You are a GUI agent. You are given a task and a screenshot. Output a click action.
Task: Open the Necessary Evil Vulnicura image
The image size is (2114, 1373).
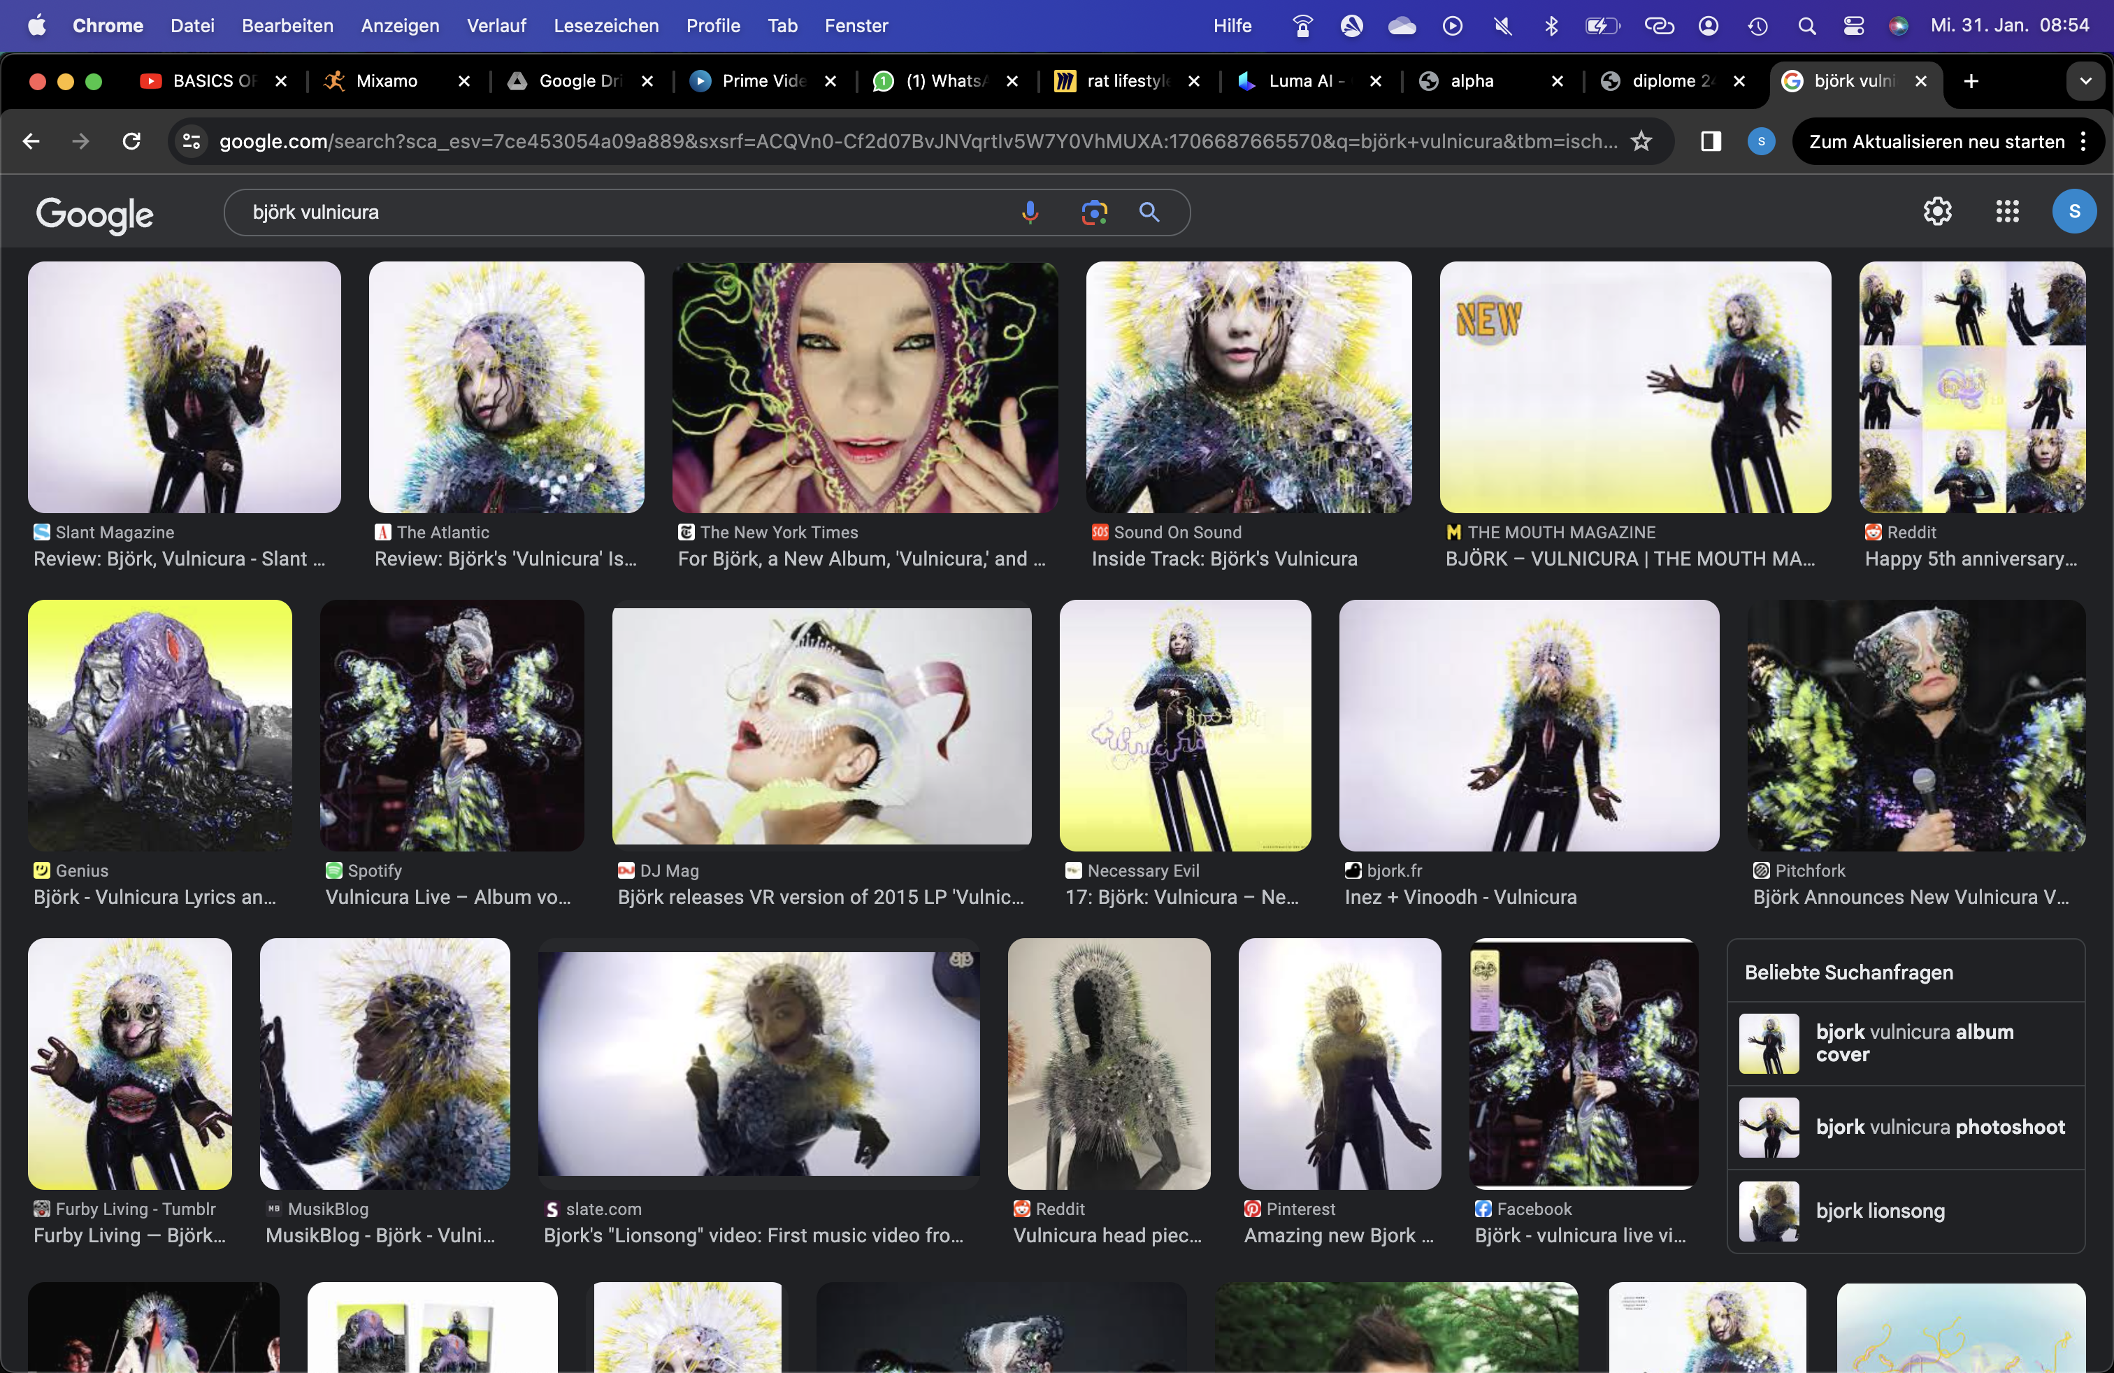tap(1185, 725)
